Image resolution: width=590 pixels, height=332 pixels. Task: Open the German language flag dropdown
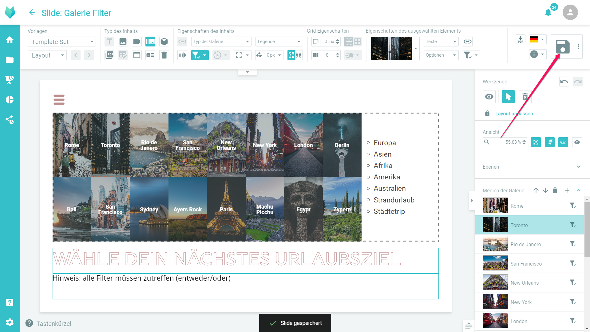point(537,39)
